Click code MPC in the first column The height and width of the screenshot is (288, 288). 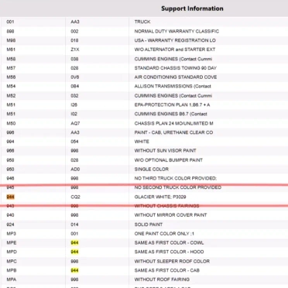click(x=12, y=261)
